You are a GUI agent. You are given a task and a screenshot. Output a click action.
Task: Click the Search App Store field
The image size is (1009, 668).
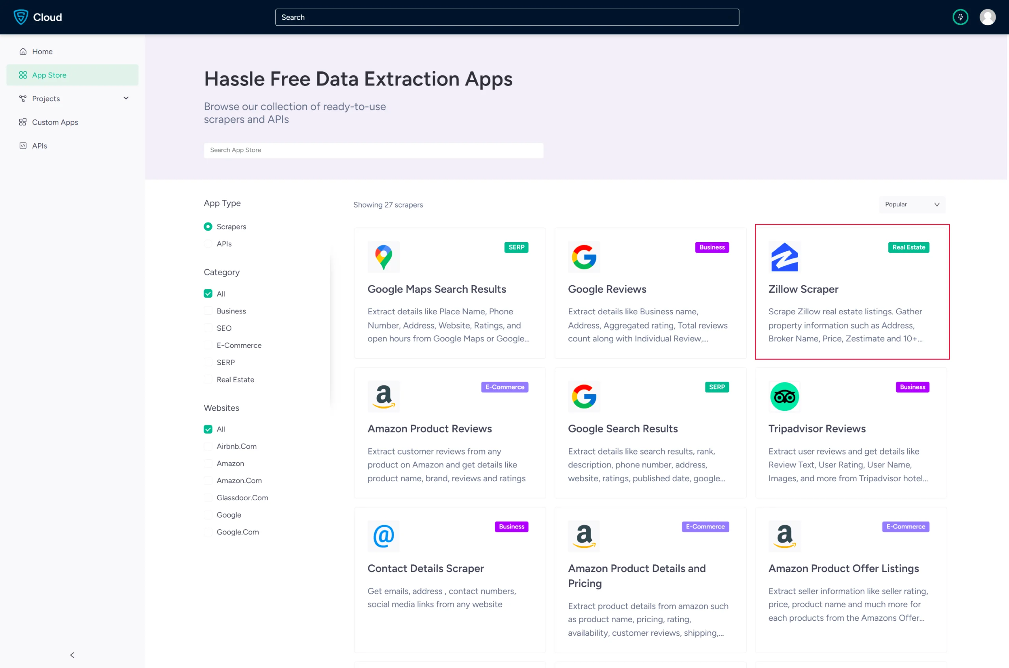pos(373,150)
